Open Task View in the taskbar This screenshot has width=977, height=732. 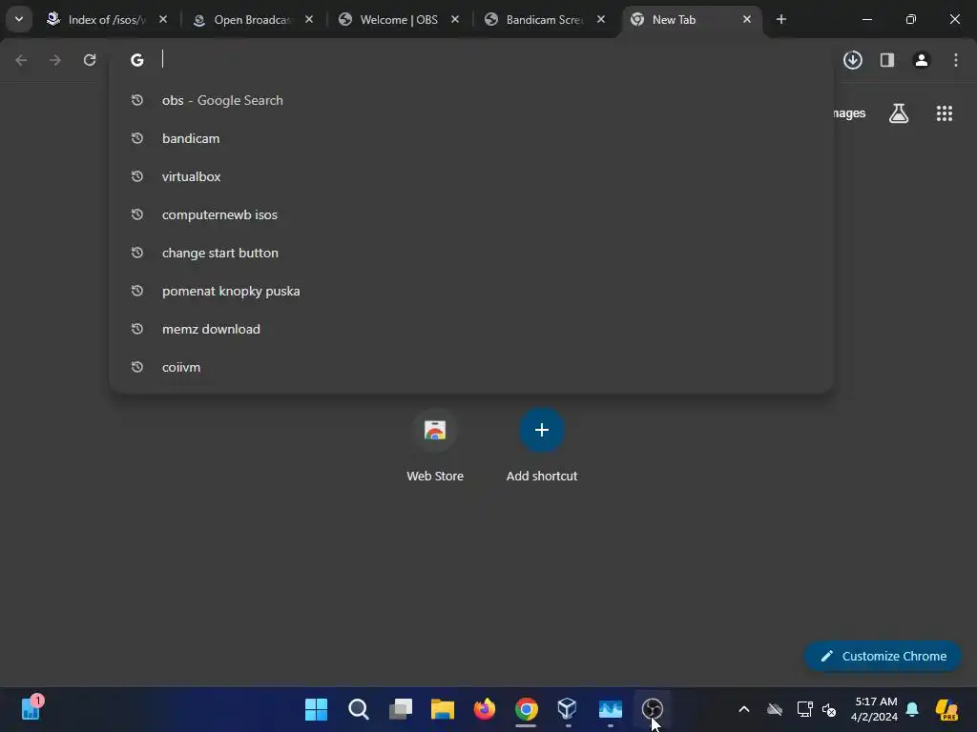[400, 709]
